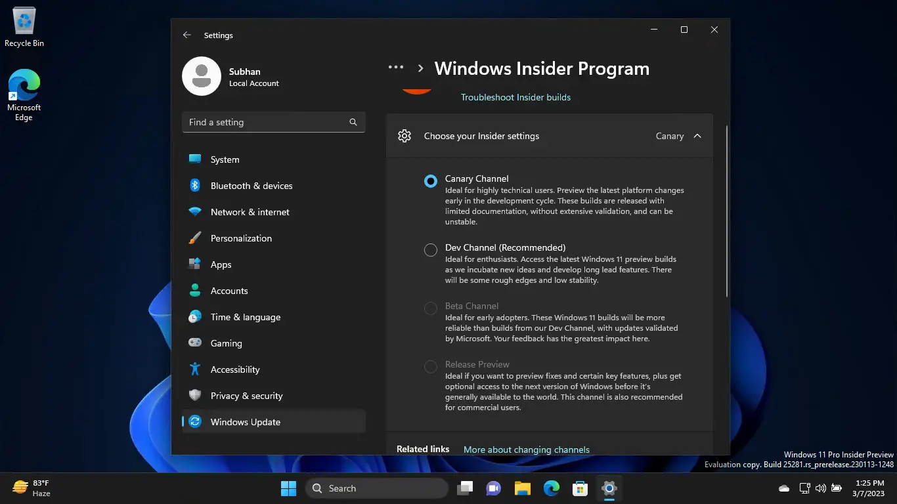
Task: Launch Edge from the taskbar
Action: click(552, 488)
